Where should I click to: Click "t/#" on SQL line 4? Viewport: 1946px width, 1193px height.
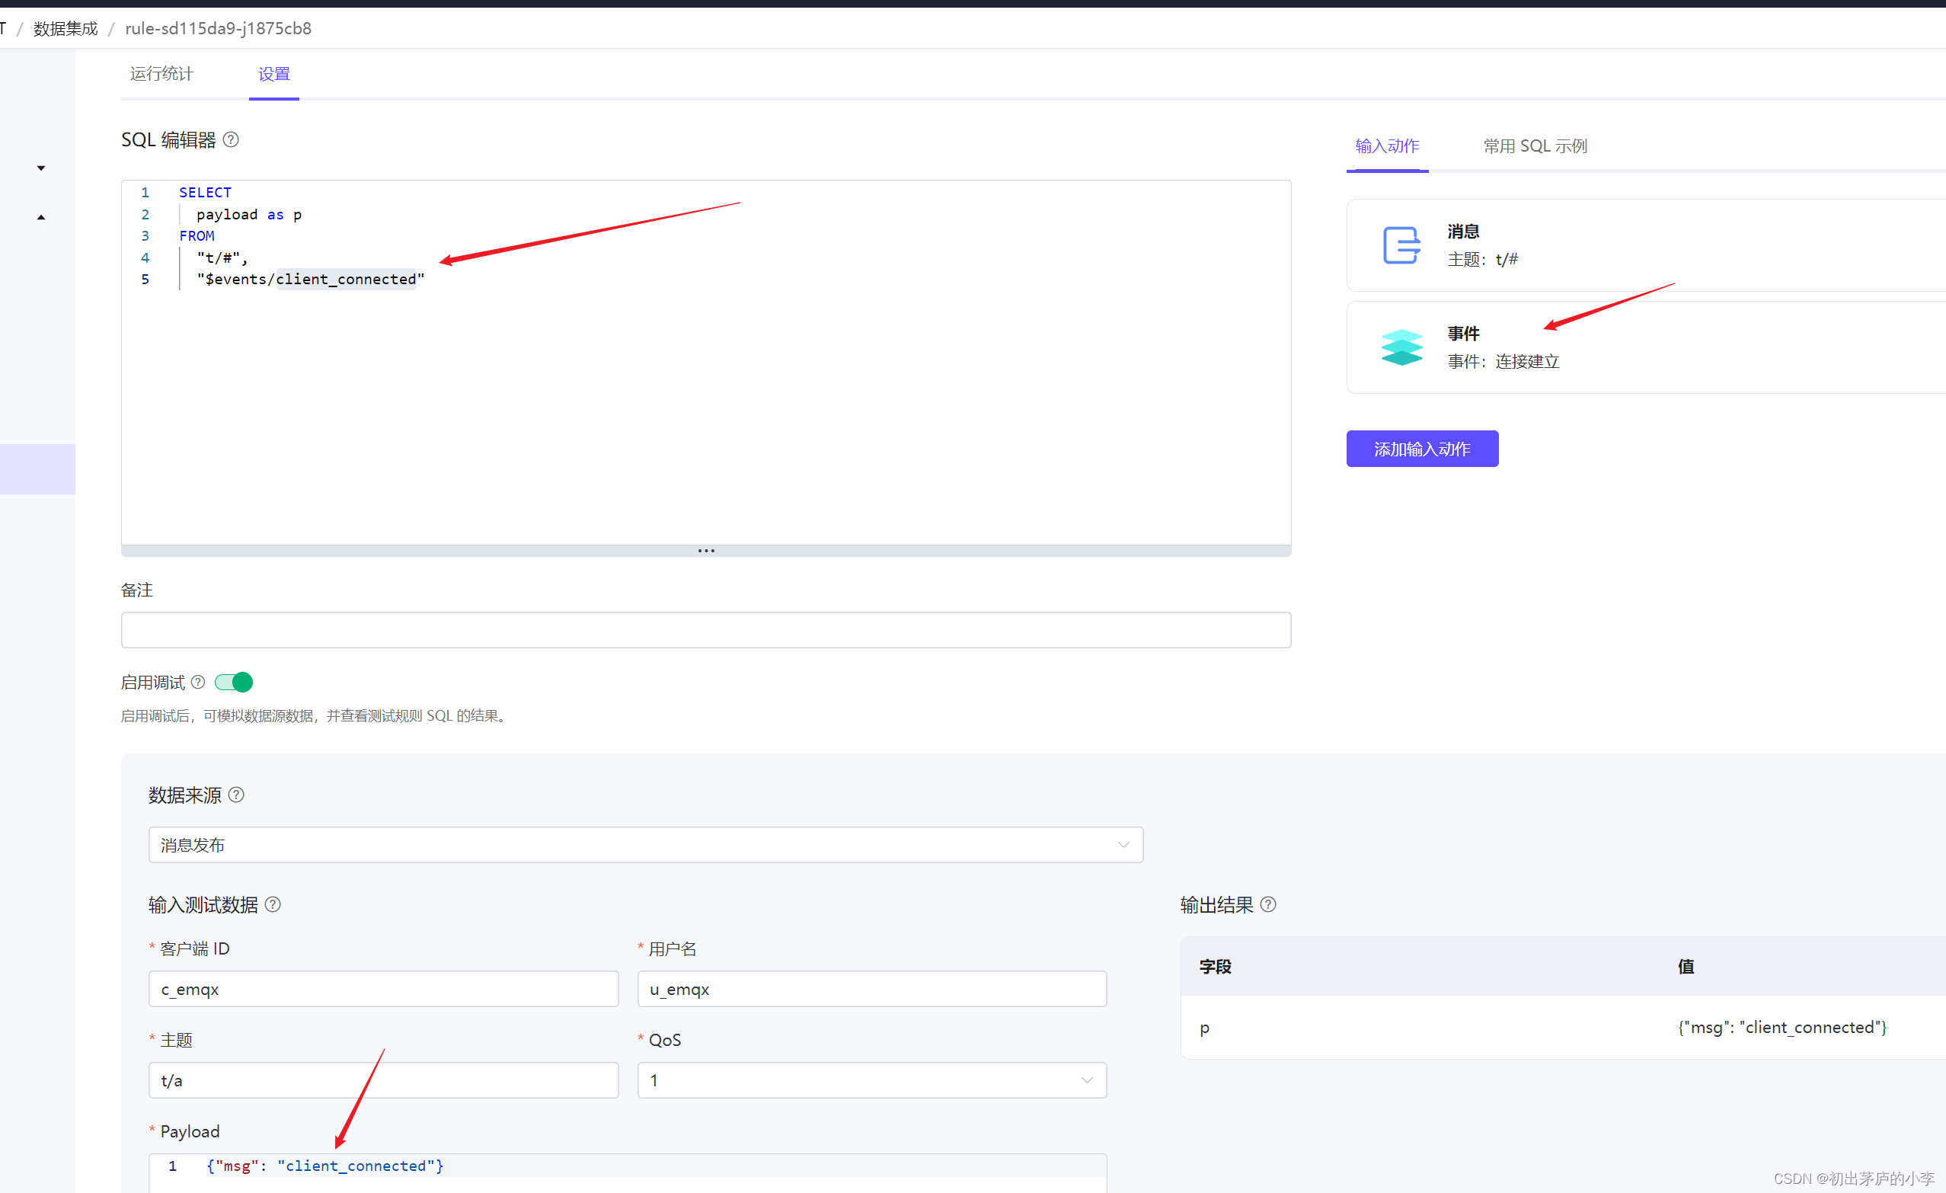(218, 257)
